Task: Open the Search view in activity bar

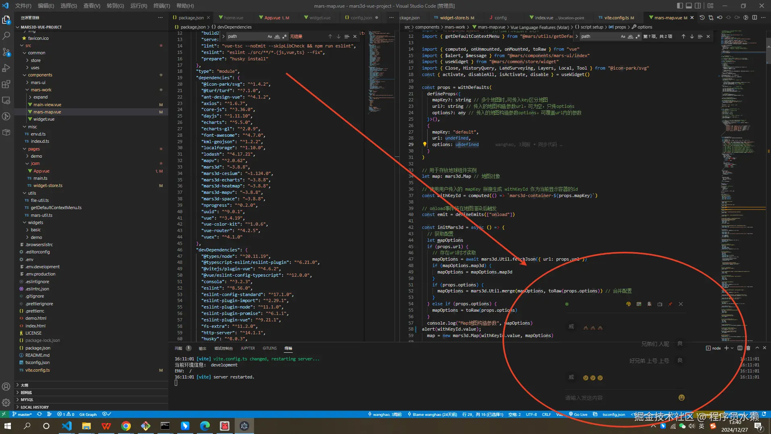Action: pos(6,36)
